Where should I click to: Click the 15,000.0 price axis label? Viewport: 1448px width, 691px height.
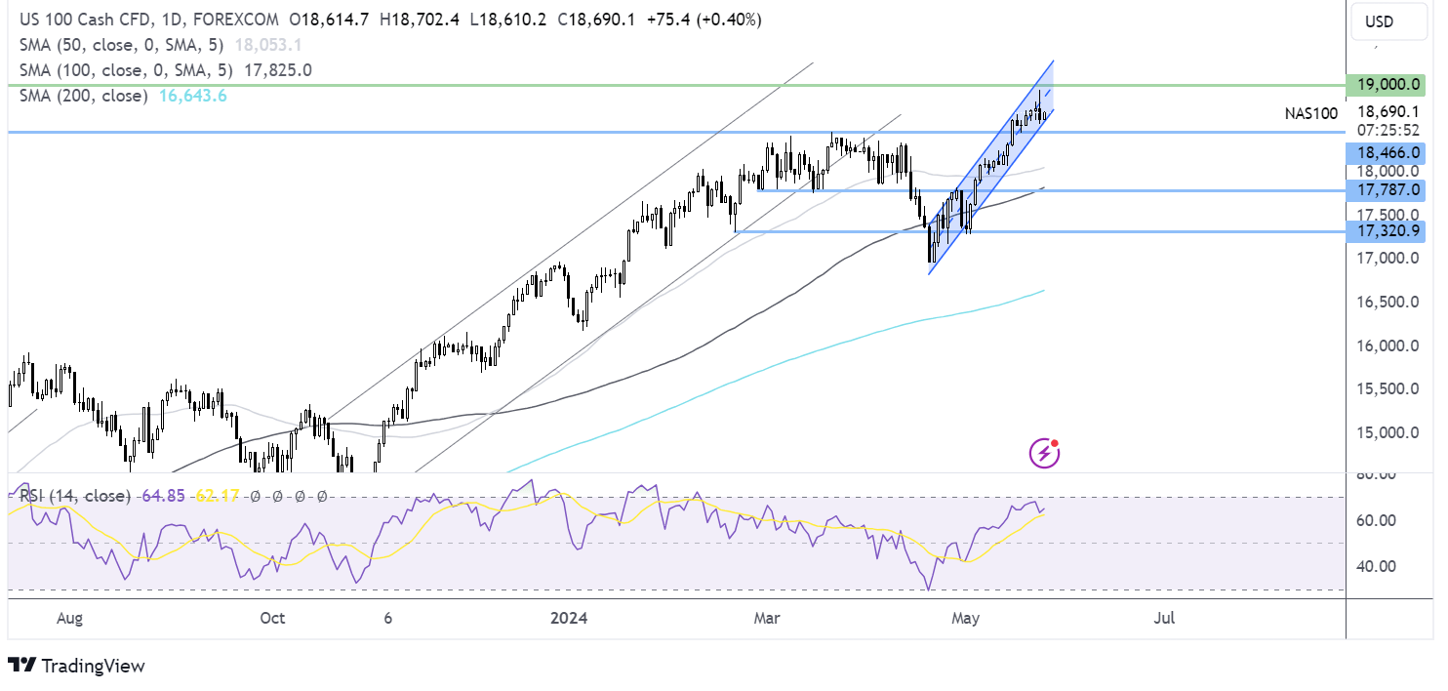[1387, 432]
